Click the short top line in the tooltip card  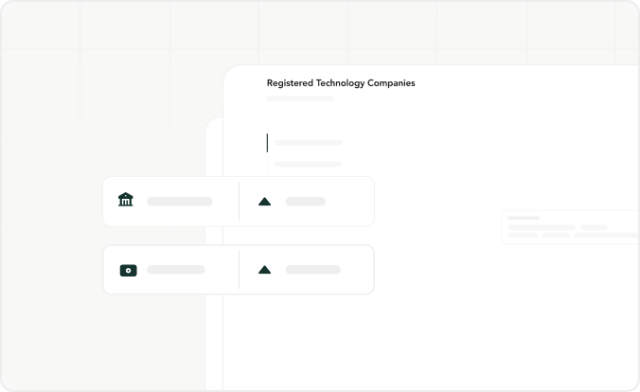[524, 218]
